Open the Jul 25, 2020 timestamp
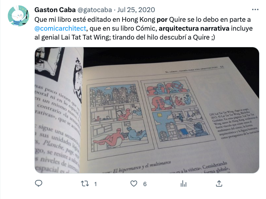266x199 pixels. point(136,10)
